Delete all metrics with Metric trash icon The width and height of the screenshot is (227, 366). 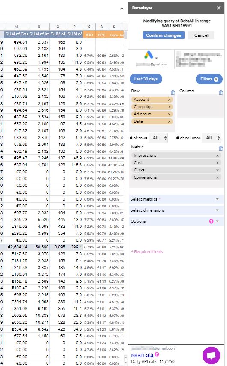221,148
